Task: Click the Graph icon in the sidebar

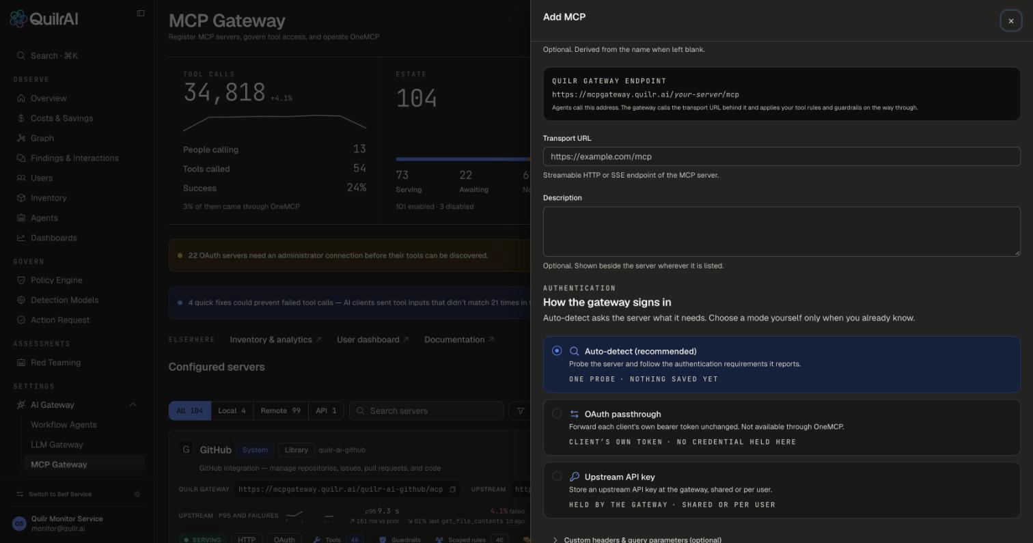Action: [21, 138]
